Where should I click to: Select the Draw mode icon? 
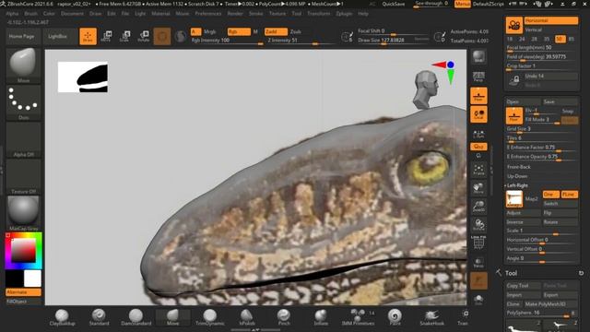[88, 36]
